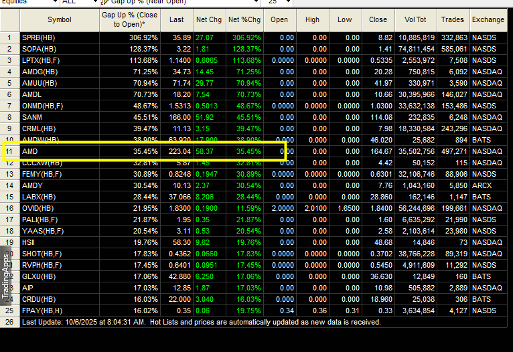
Task: Click the Exchange column header
Action: tap(488, 20)
